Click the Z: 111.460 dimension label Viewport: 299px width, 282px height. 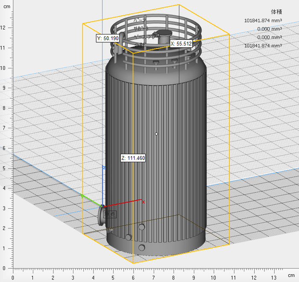coord(133,158)
